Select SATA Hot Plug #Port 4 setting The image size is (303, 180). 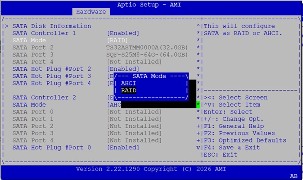point(52,83)
